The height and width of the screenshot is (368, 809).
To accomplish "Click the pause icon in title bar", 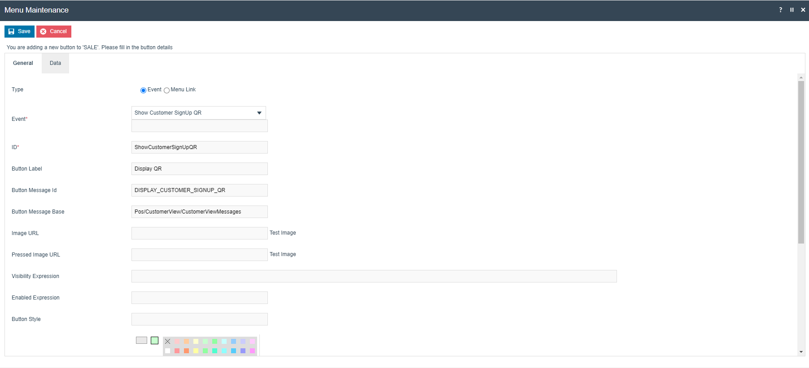I will tap(792, 10).
